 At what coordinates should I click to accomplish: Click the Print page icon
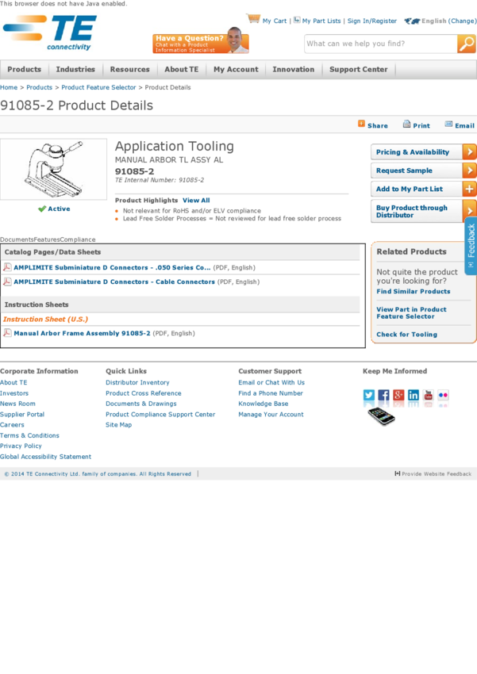pos(406,124)
